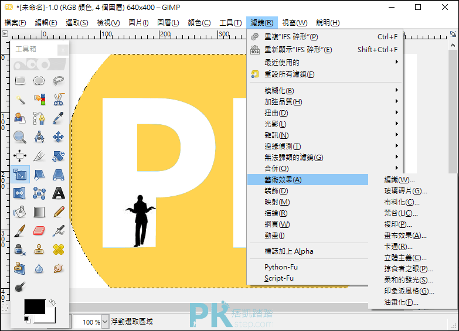459x331 pixels.
Task: Select the Blur/Sharpen droplet tool
Action: tap(39, 268)
